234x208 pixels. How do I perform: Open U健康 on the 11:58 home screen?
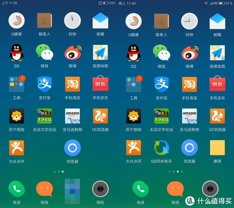16,20
